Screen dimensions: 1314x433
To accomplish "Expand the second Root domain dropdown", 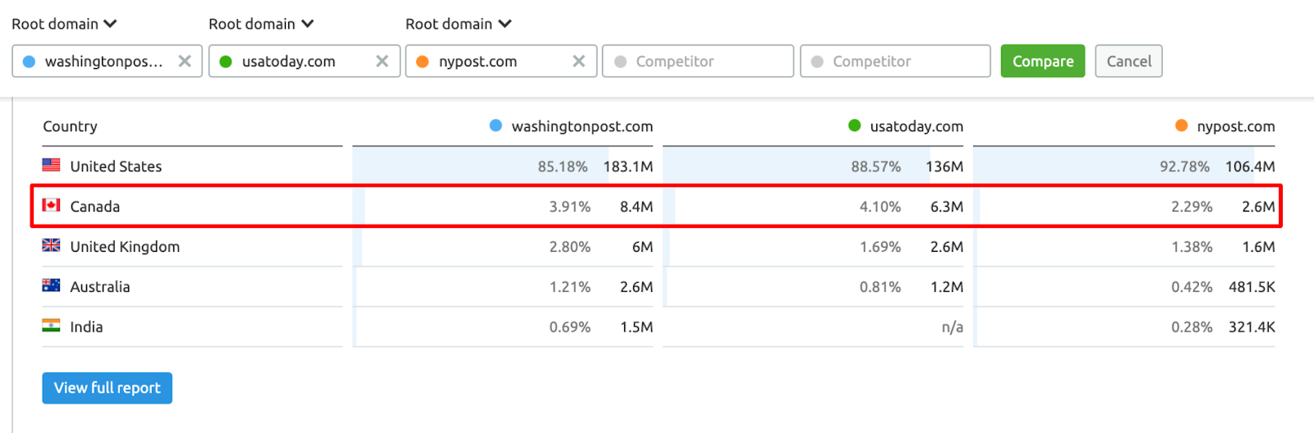I will tap(261, 24).
